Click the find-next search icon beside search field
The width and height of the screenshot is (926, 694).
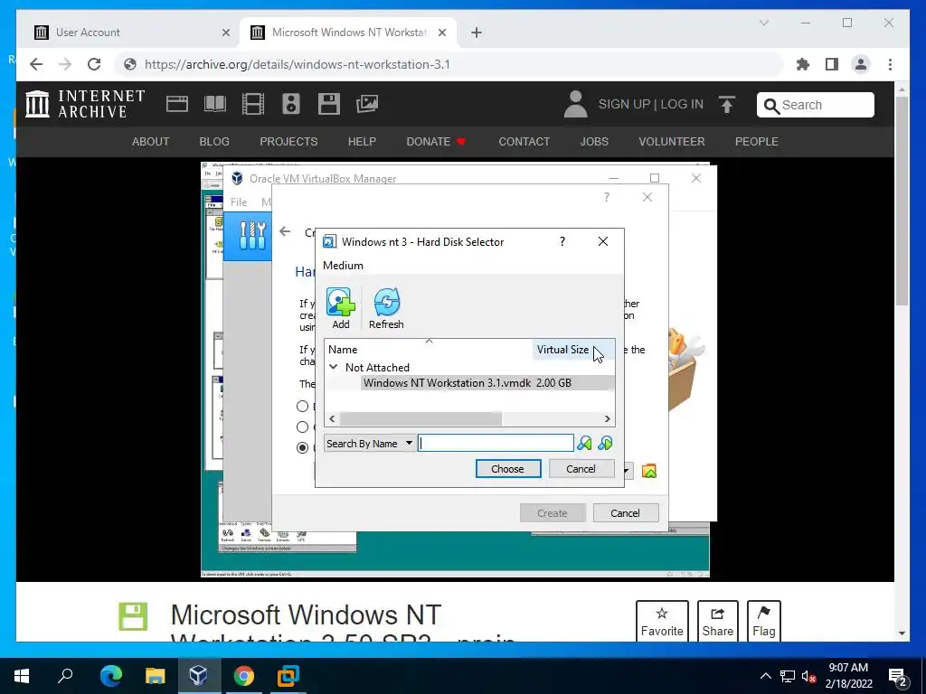(x=584, y=443)
